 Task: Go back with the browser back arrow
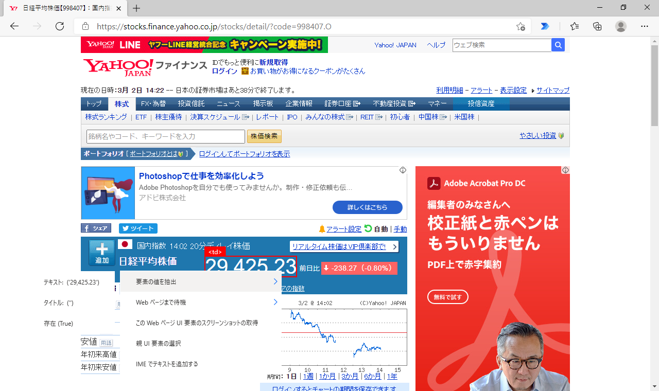click(x=14, y=26)
